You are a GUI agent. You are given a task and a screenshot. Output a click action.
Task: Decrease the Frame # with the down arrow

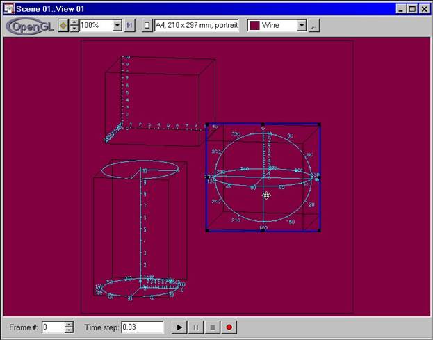[x=68, y=330]
